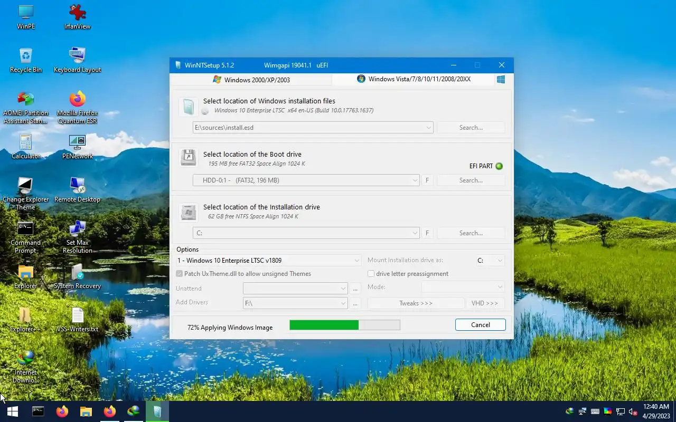Select the WinNTSetup taskbar icon
Screen dimensions: 676x422
coord(157,411)
